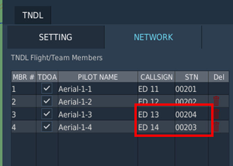Click the CALLSIGN column header
The height and width of the screenshot is (166, 233).
point(157,77)
